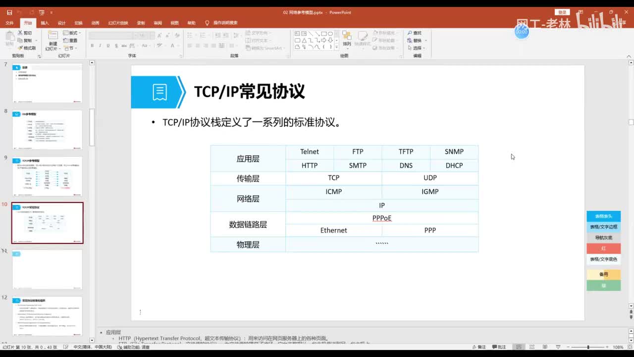Click the Telnet cell in the table
This screenshot has height=357, width=634.
coord(310,152)
